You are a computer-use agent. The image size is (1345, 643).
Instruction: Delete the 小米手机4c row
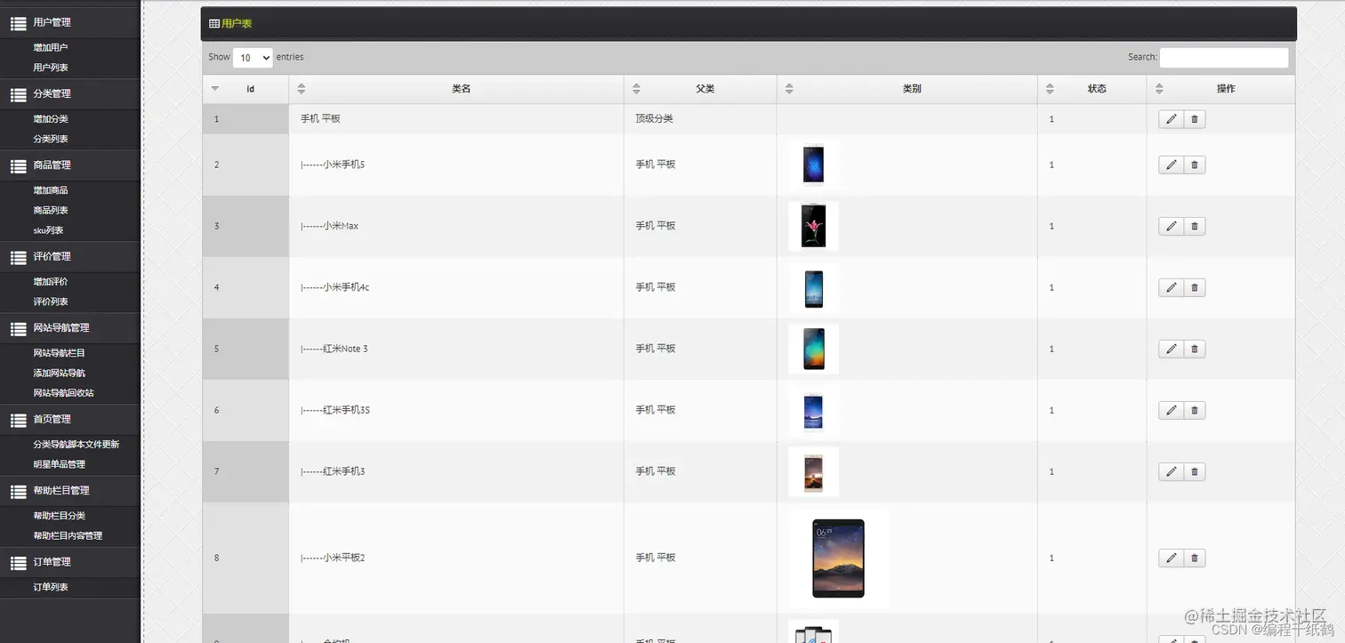1195,287
